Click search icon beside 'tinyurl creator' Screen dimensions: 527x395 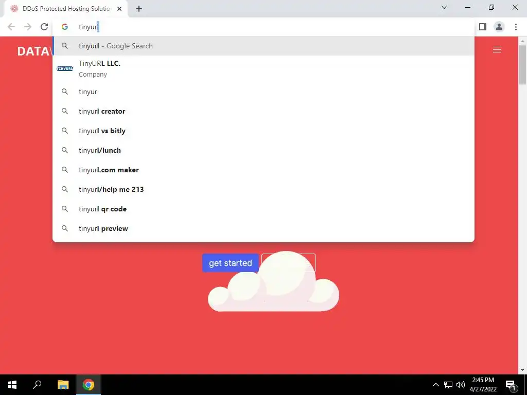coord(65,111)
